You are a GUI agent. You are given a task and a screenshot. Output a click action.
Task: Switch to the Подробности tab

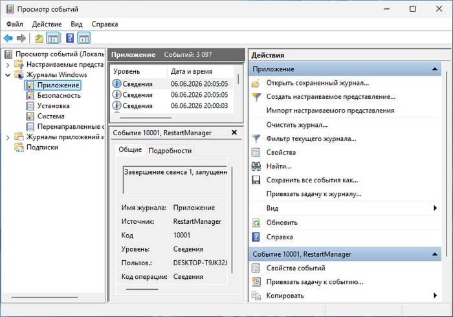pos(170,151)
